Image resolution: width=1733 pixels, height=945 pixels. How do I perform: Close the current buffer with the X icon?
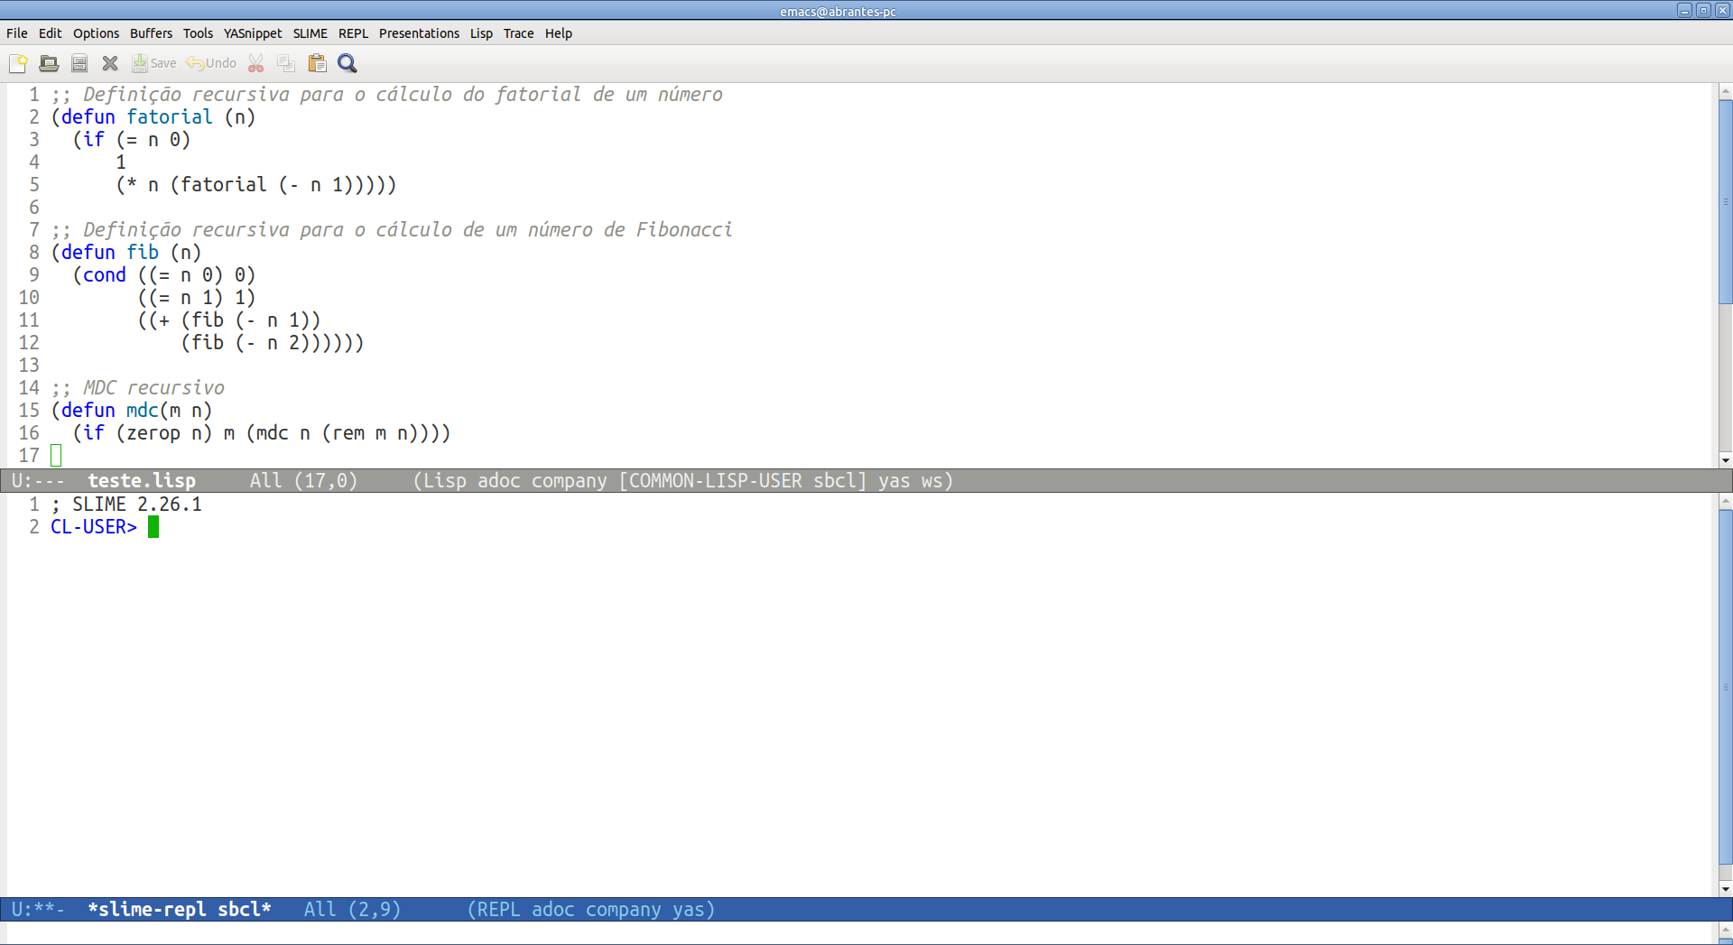109,63
